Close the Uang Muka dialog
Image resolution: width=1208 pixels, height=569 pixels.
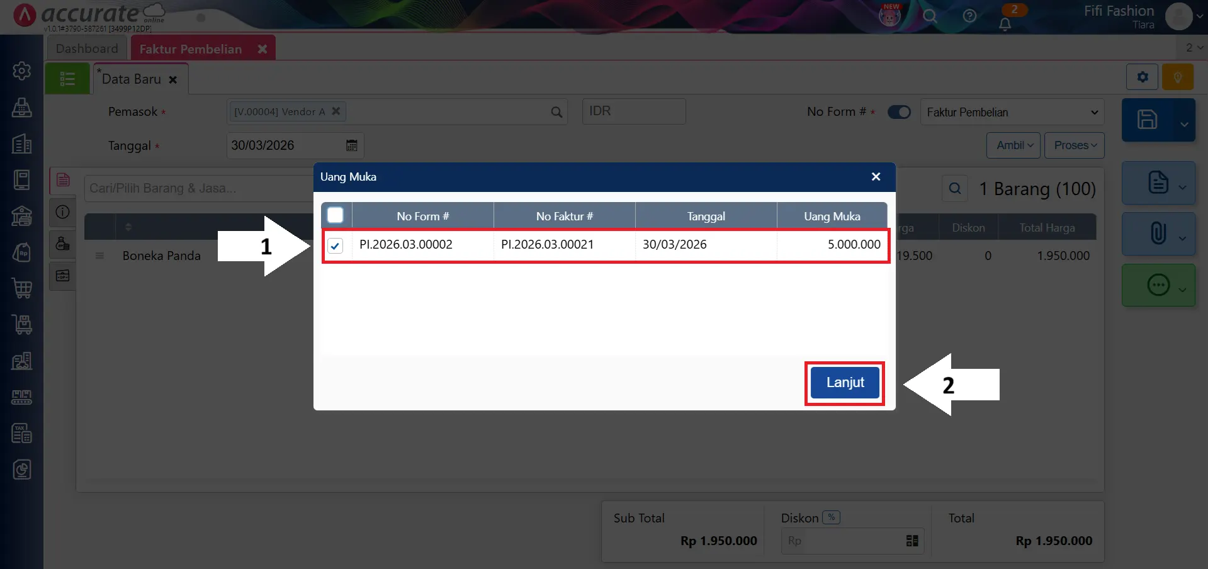(876, 177)
